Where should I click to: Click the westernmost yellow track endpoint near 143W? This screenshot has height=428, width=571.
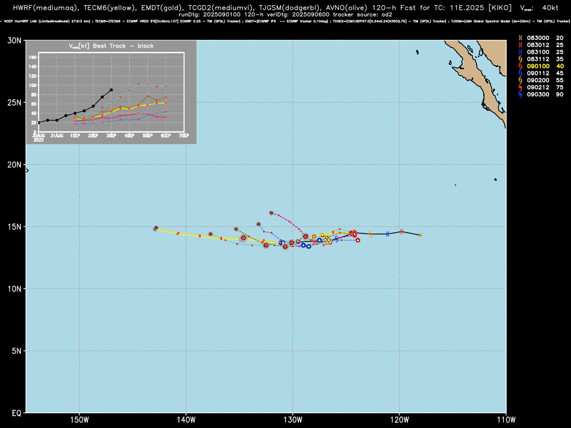click(x=156, y=228)
